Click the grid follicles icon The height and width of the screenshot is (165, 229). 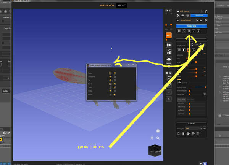click(x=179, y=31)
